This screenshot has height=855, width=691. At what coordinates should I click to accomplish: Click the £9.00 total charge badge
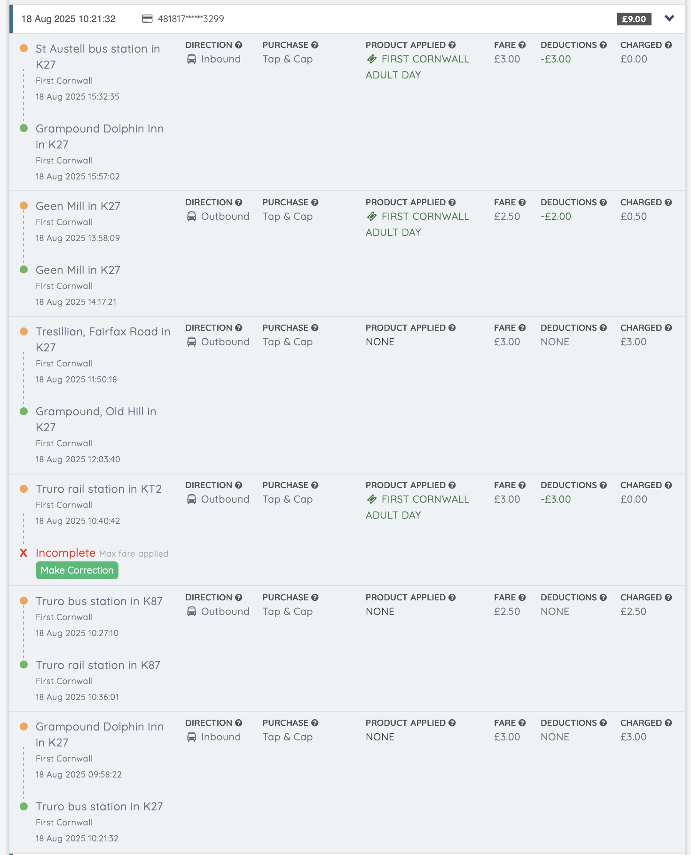point(634,19)
